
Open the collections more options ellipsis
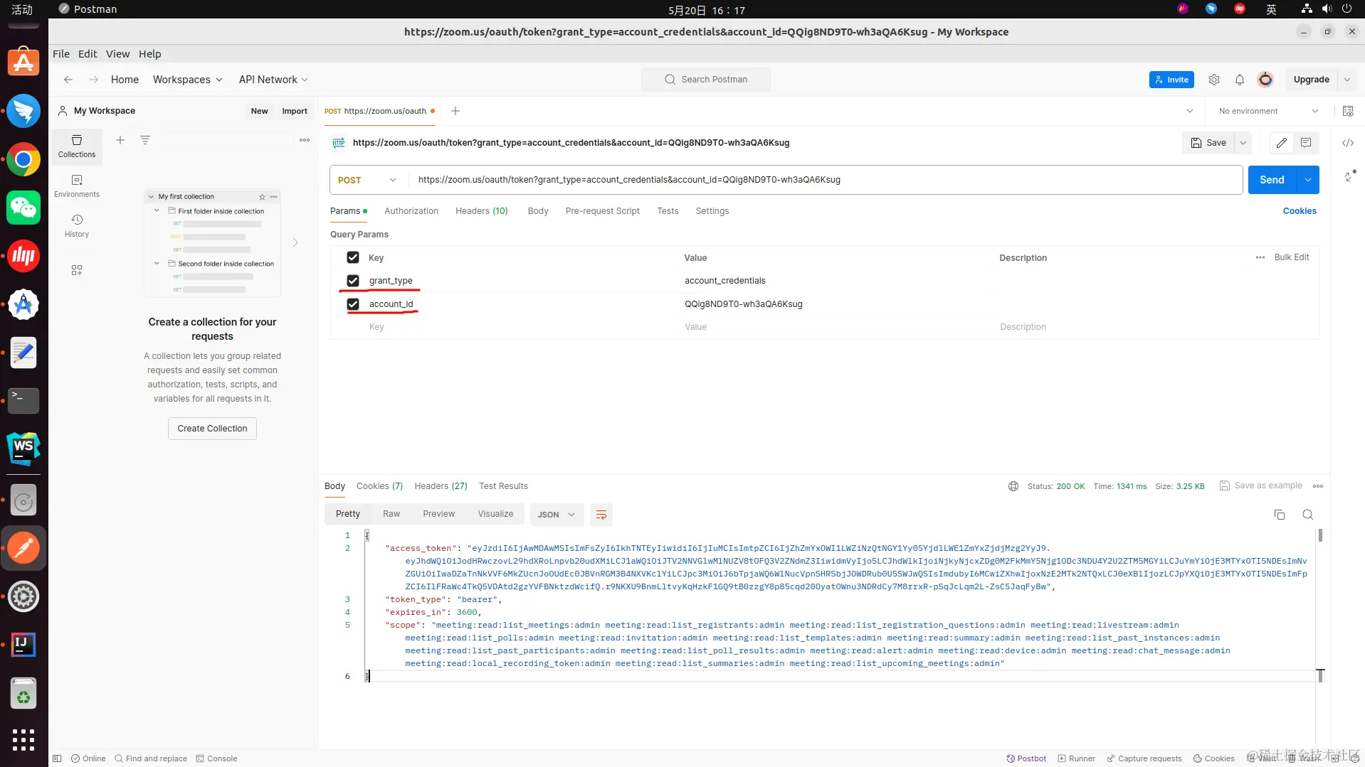[x=305, y=140]
